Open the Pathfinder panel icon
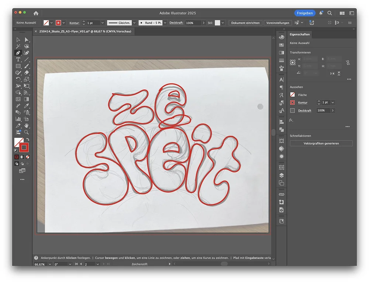Screen dimensions: 369x282 click(282, 129)
